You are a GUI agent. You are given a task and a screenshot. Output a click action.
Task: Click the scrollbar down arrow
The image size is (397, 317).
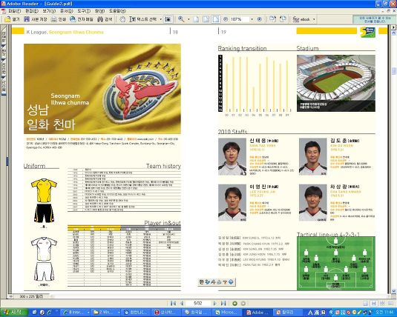(394, 291)
